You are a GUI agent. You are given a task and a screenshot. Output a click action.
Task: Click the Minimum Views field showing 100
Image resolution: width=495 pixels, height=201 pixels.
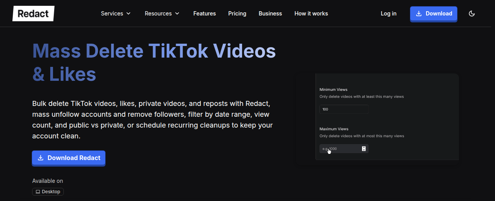(x=344, y=109)
